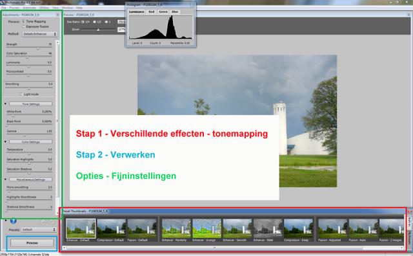The height and width of the screenshot is (256, 413).
Task: Set the preview size ratio to 1
Action: pos(108,22)
